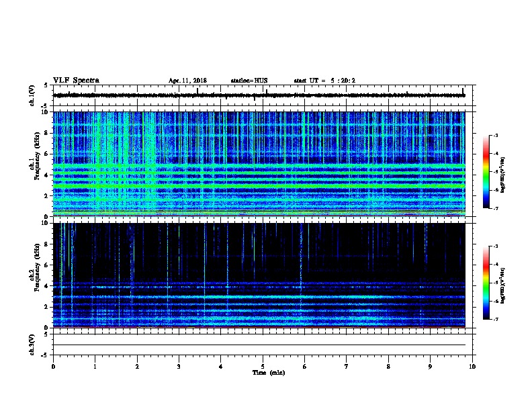This screenshot has height=411, width=532.
Task: Click the log(PSD) label beside the ch.1 color bar
Action: 503,175
